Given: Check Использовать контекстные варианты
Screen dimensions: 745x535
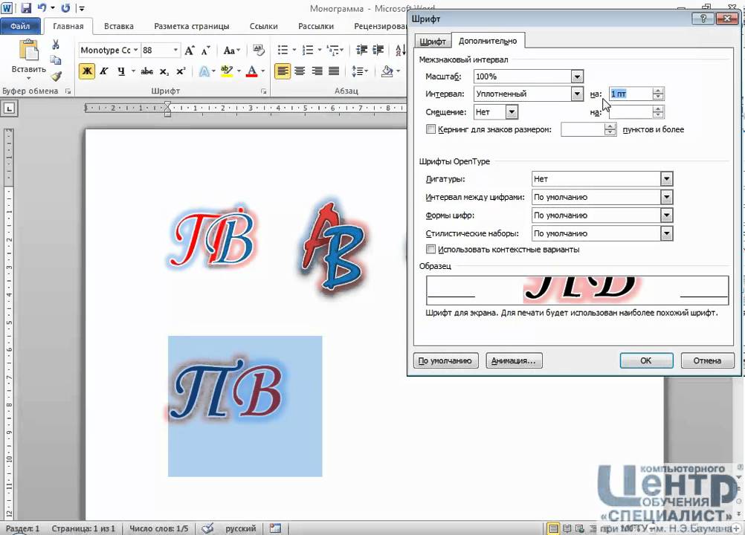Looking at the screenshot, I should (431, 249).
